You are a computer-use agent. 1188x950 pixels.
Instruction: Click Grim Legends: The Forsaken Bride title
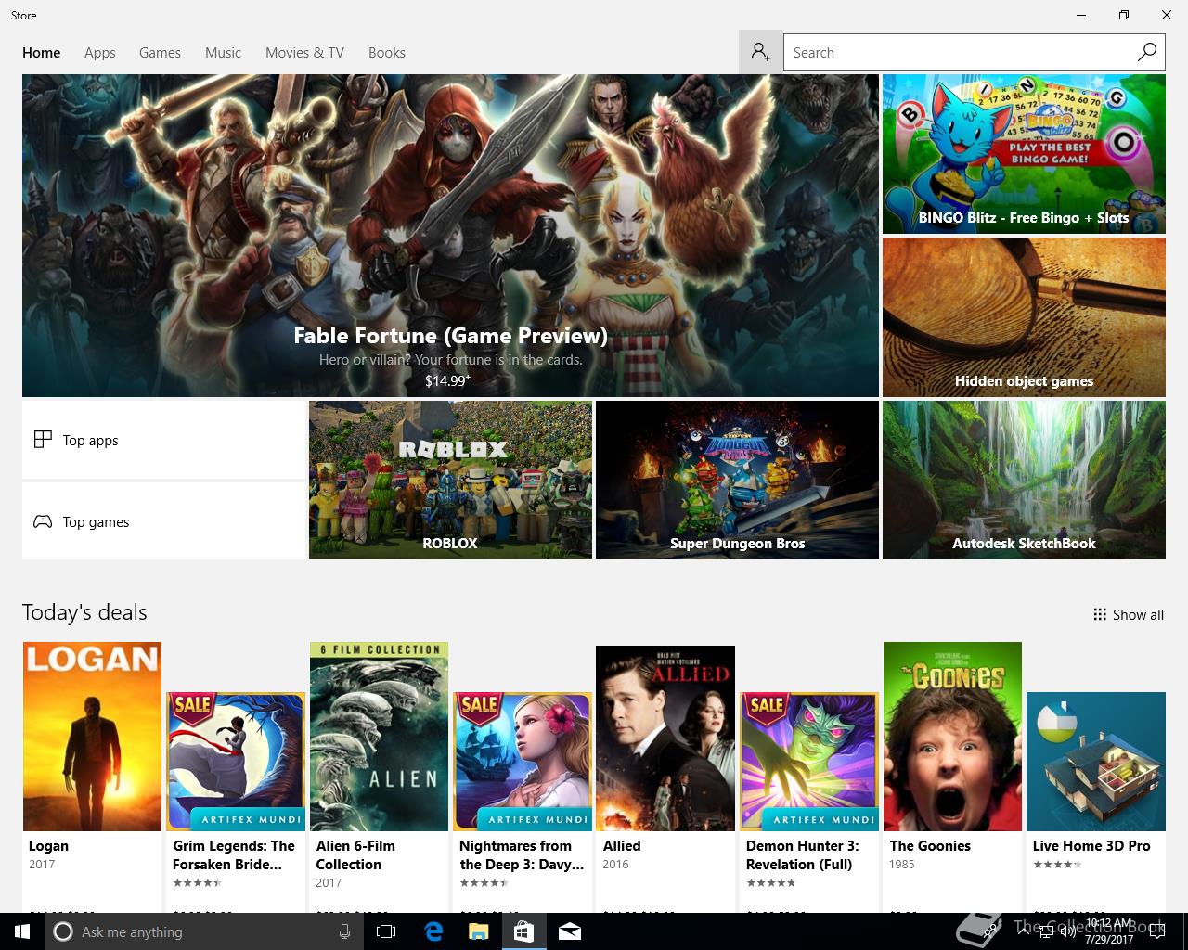234,855
